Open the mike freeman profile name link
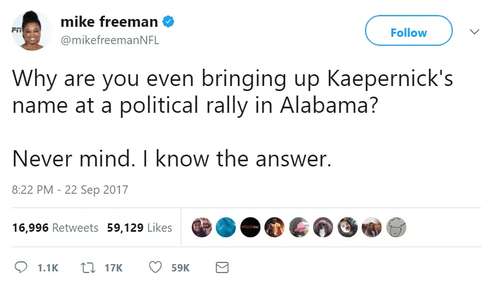 tap(109, 22)
